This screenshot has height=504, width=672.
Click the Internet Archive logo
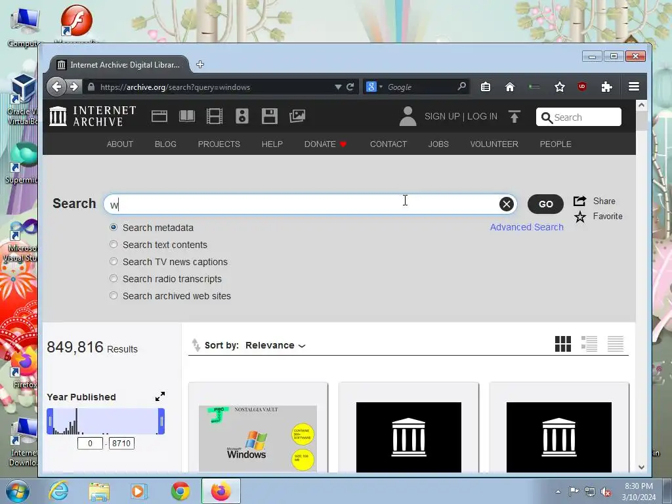pos(93,116)
